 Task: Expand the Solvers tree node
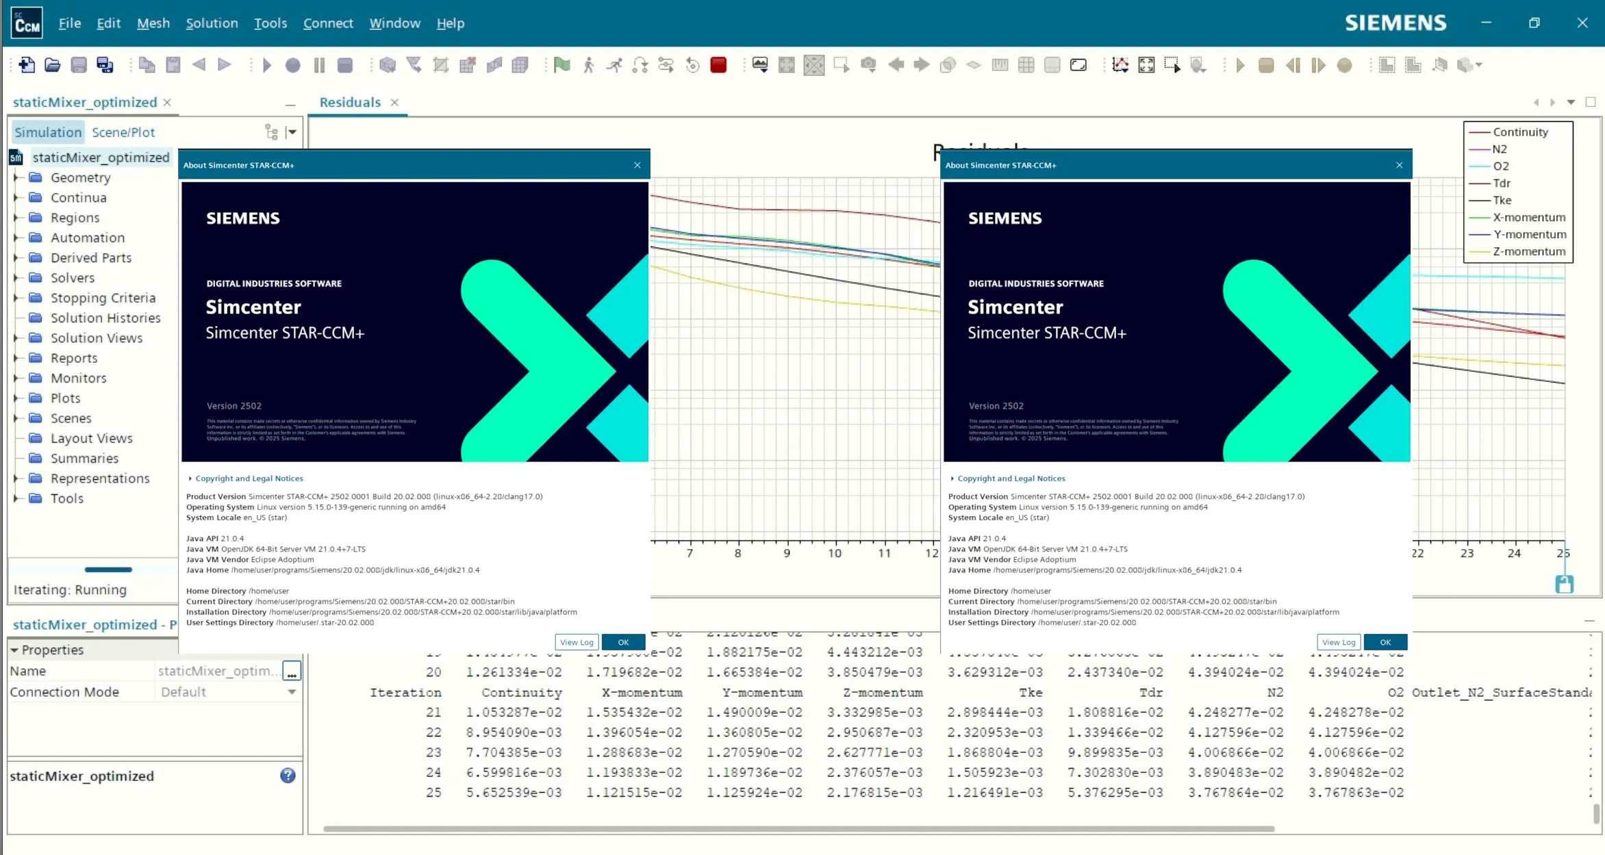click(16, 277)
